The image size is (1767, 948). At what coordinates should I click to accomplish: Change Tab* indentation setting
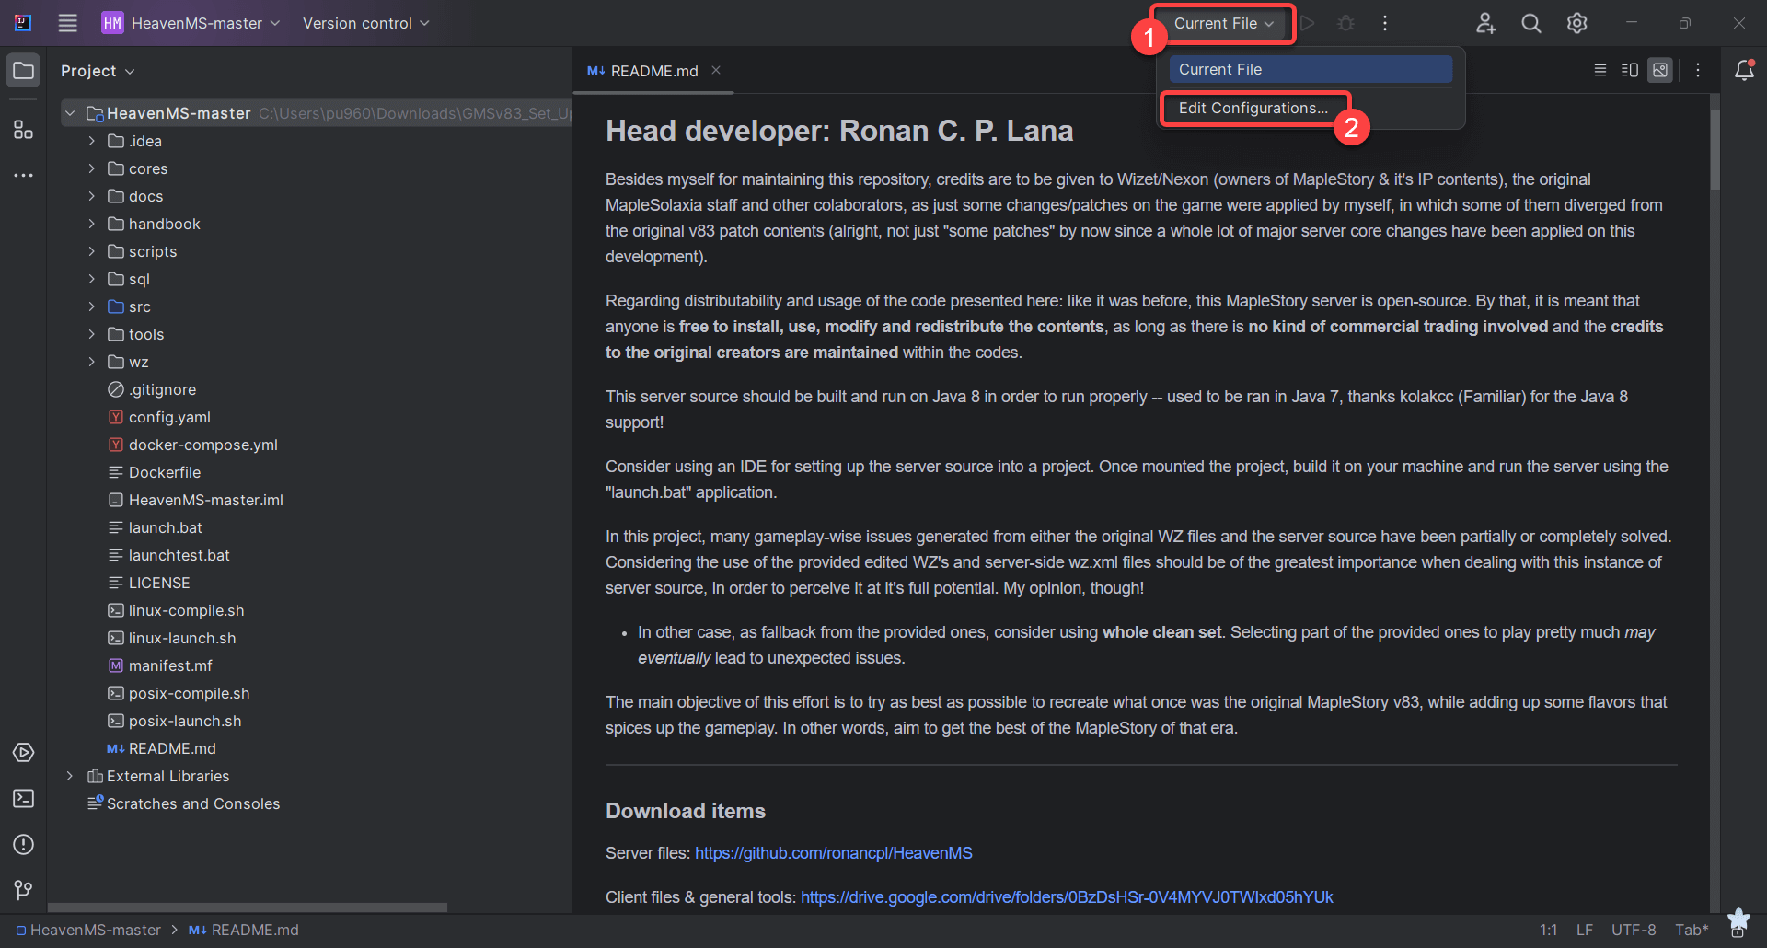1692,930
